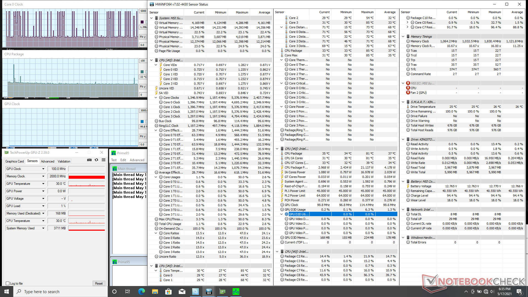Screen dimensions: 528x297
Task: Collapse the Core VIDs tree group
Action: [x=156, y=65]
